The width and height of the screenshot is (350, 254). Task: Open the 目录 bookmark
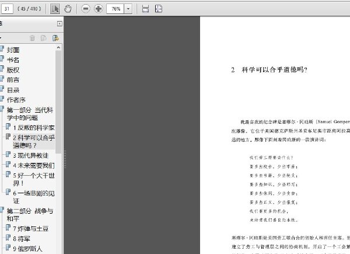tap(13, 90)
